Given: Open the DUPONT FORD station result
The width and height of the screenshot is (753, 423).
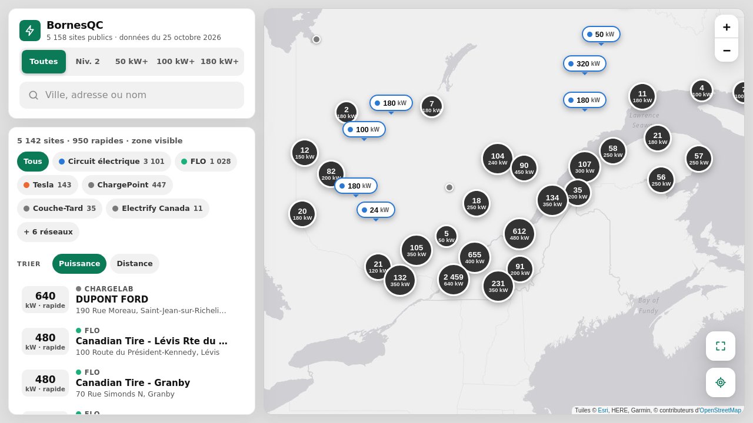Looking at the screenshot, I should (x=132, y=300).
